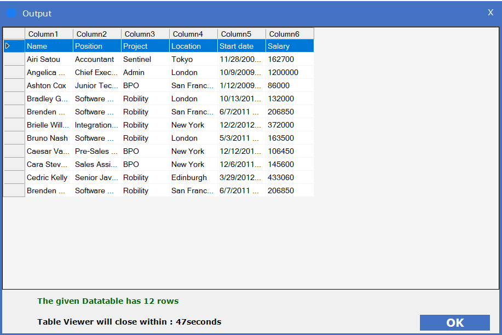Click the Cedric Kelly name cell
The image size is (502, 335).
pos(48,177)
